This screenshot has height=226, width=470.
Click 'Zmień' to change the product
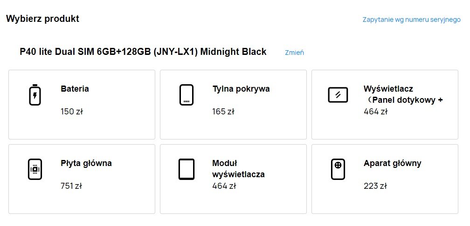(294, 53)
